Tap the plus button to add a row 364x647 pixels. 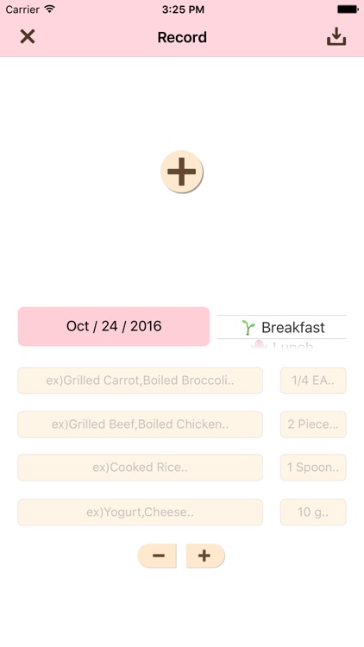pos(205,556)
